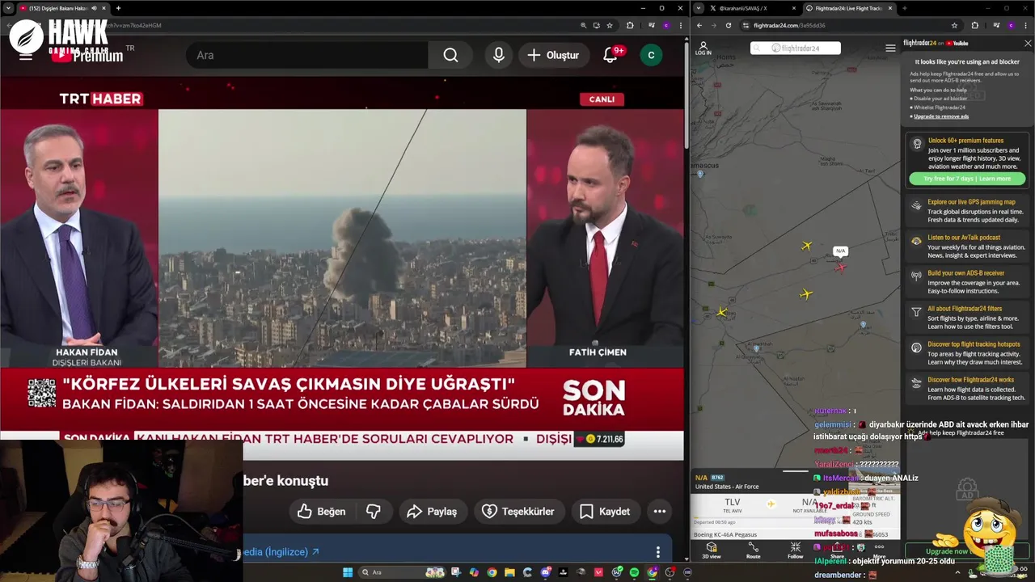
Task: Open Discover top flight tracking hotspots
Action: pos(967,352)
